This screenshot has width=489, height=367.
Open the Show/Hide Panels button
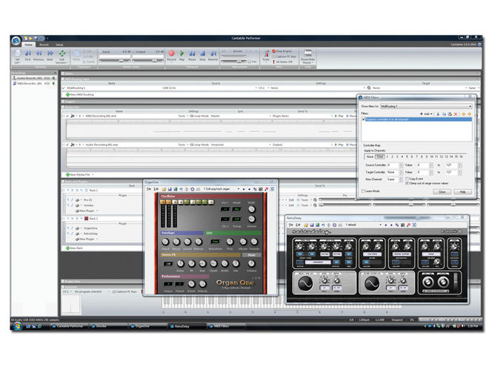click(x=307, y=56)
